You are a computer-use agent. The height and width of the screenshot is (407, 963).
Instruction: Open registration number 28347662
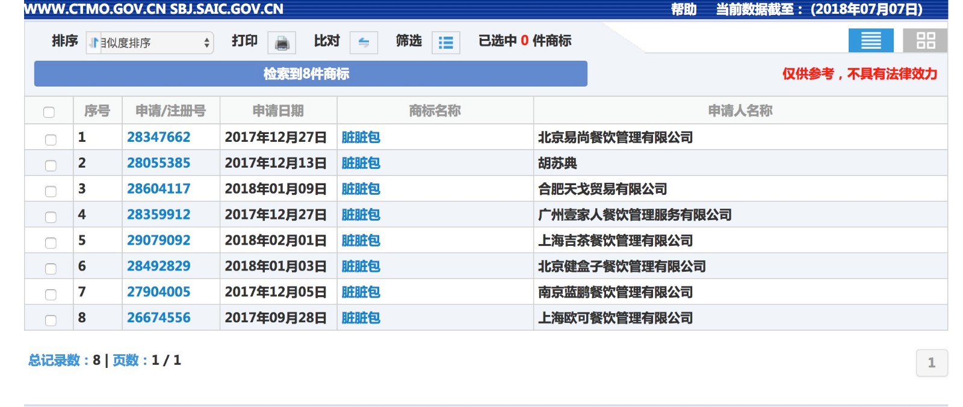pos(159,137)
